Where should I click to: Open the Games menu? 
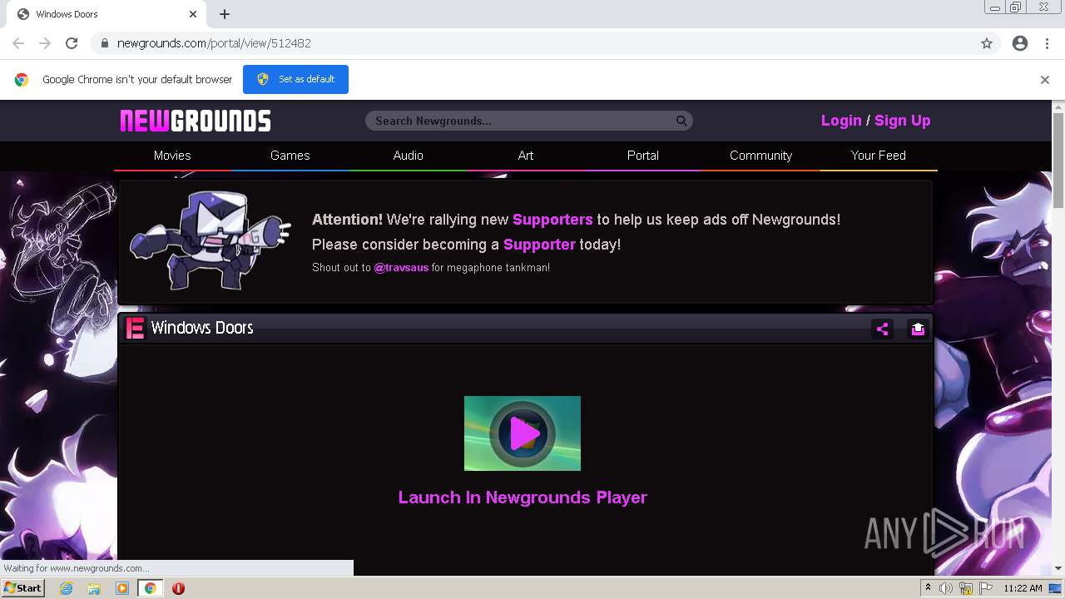(290, 156)
